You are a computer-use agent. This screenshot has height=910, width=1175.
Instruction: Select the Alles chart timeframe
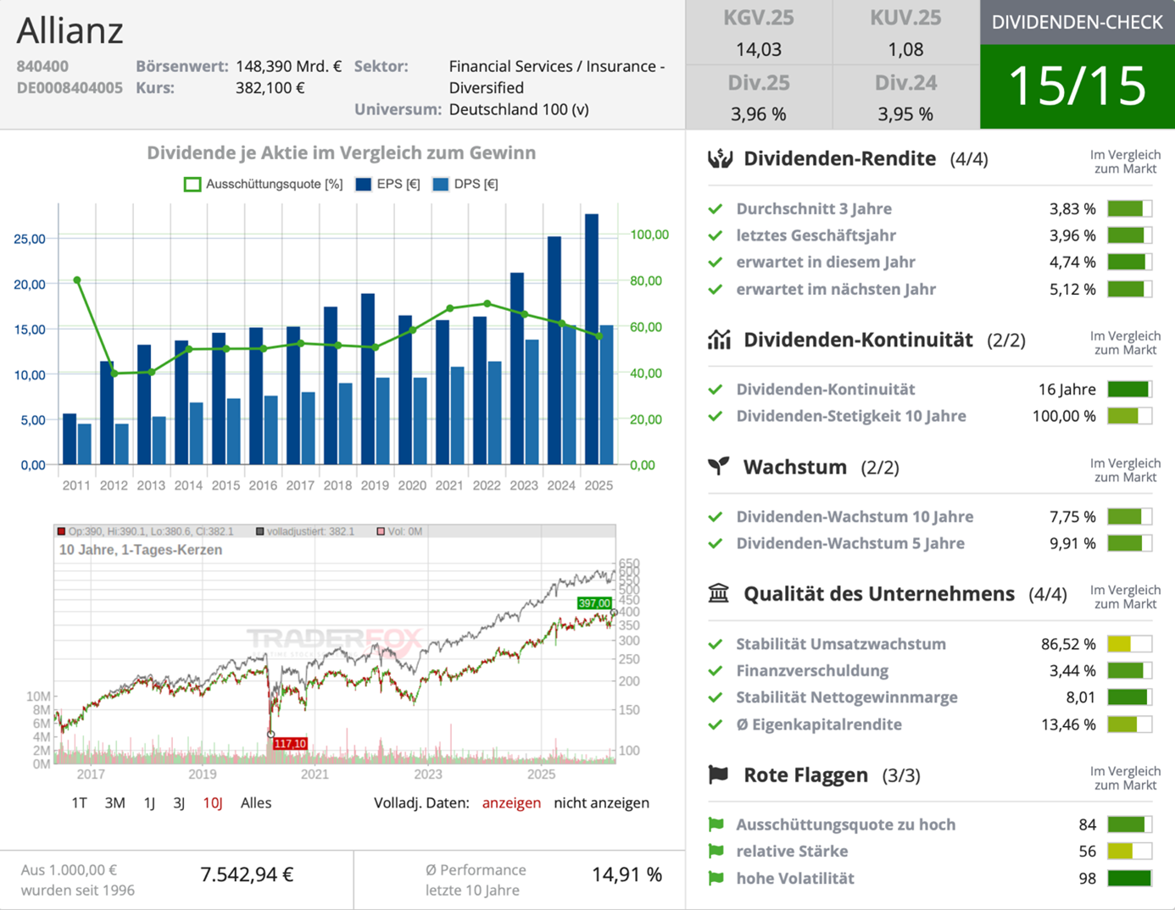coord(256,802)
